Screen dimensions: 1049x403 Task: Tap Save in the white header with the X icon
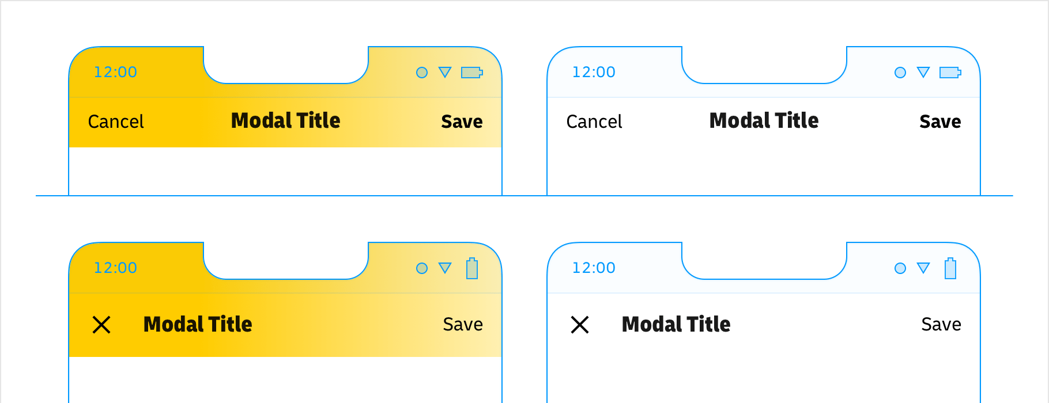tap(941, 325)
